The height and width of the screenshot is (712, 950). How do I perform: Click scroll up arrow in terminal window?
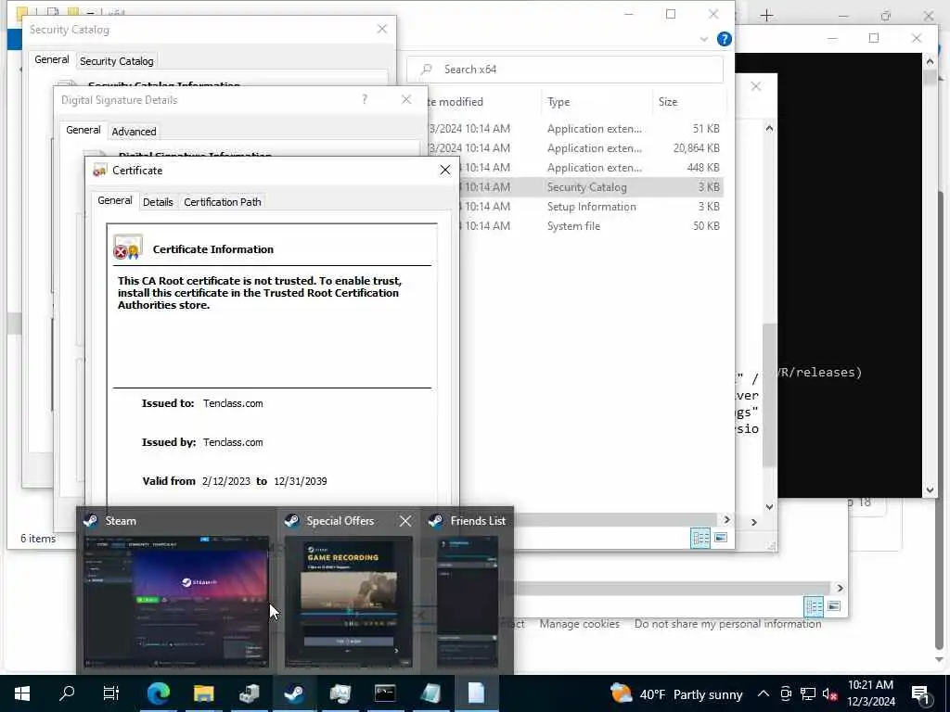(930, 60)
